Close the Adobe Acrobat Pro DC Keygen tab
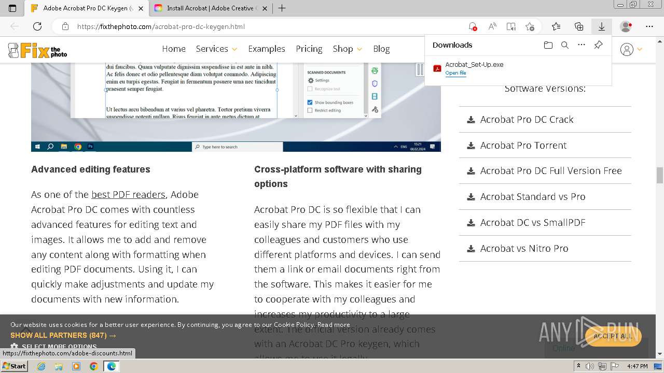Image resolution: width=664 pixels, height=373 pixels. pos(141,8)
